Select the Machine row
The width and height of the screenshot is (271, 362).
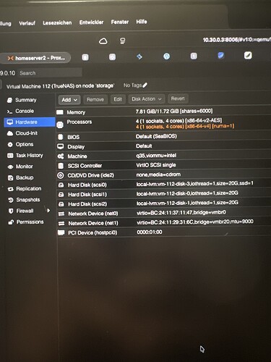click(x=164, y=156)
